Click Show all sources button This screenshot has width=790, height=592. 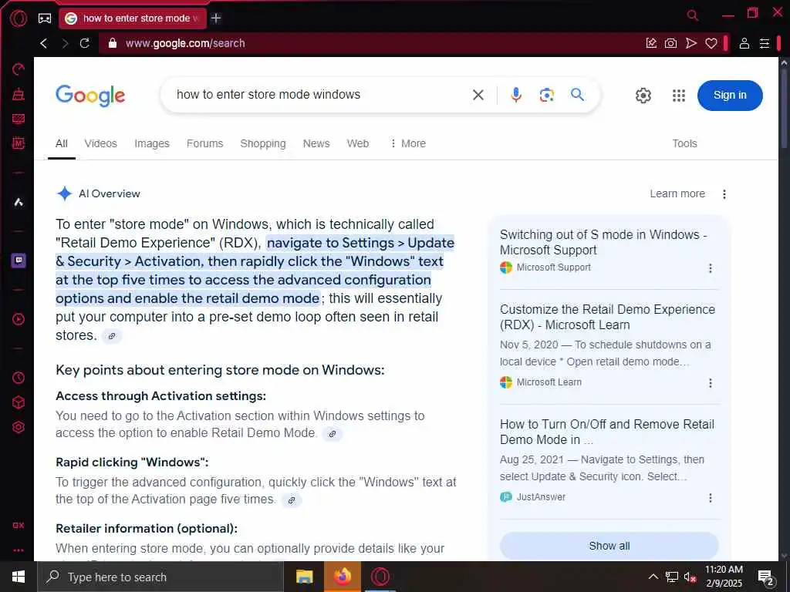click(x=609, y=546)
